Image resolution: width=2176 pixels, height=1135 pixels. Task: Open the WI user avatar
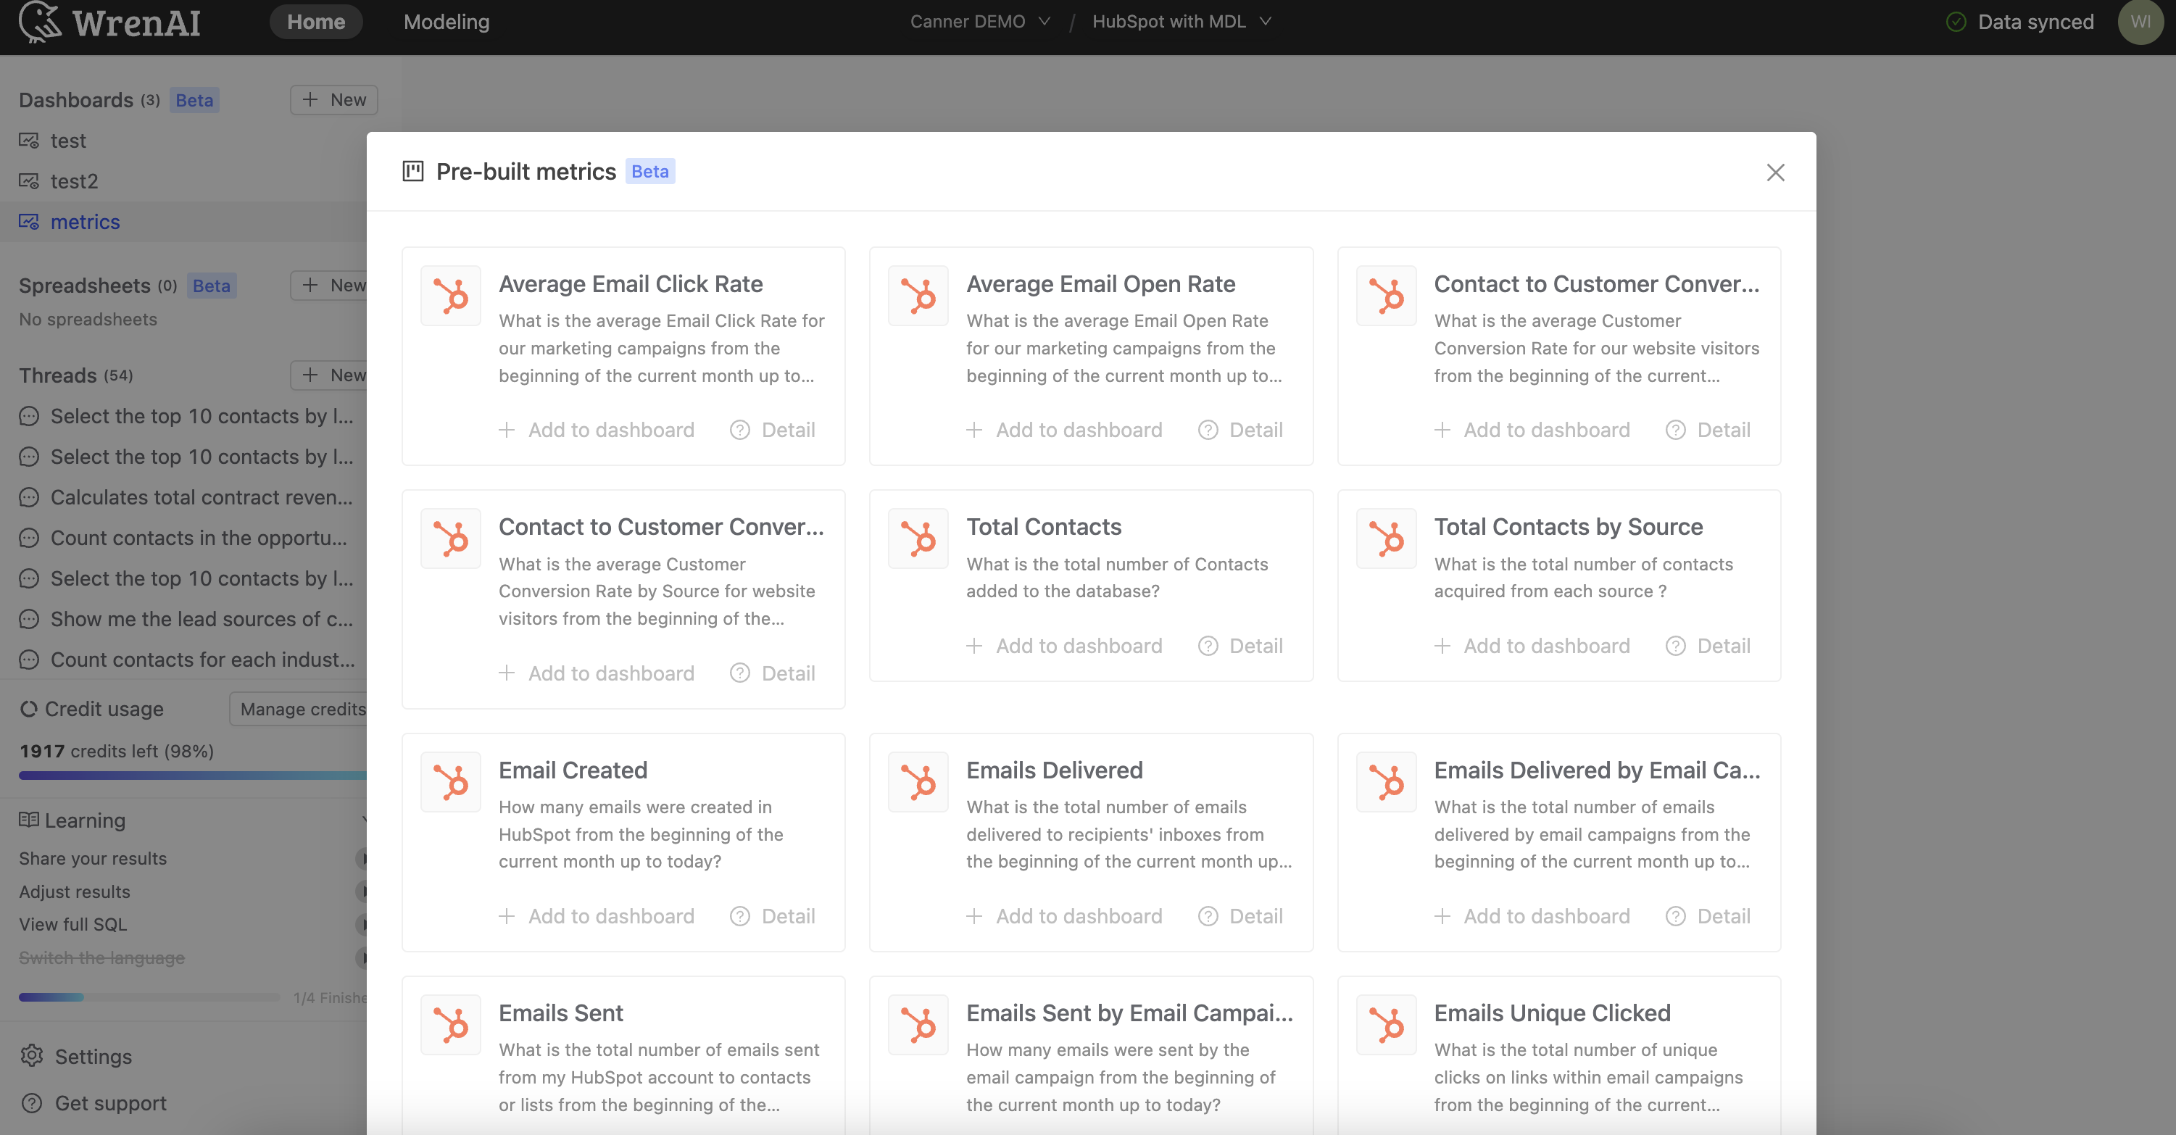click(2140, 22)
